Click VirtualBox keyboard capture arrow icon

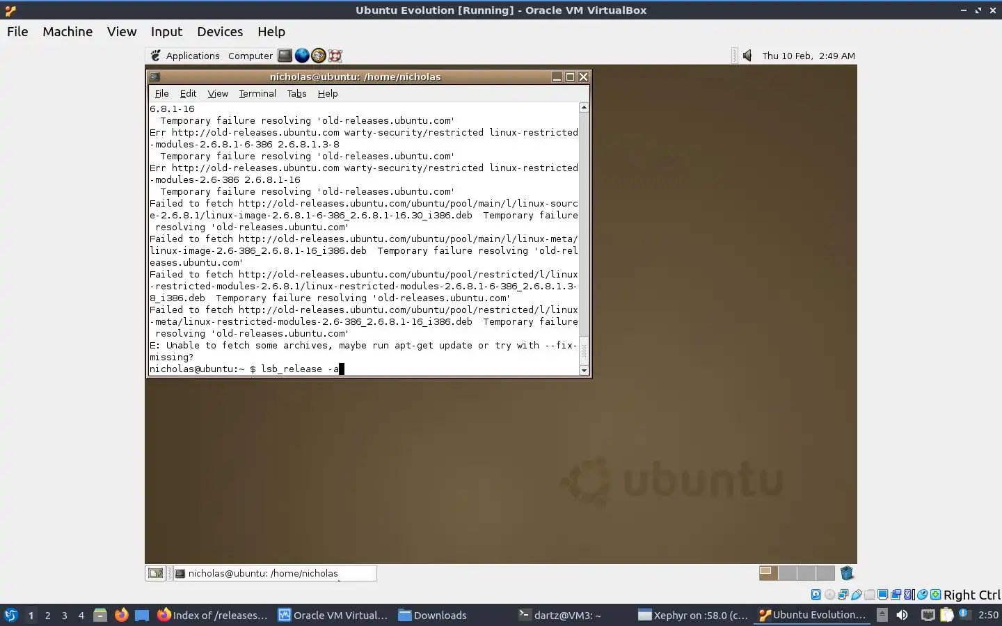[936, 595]
